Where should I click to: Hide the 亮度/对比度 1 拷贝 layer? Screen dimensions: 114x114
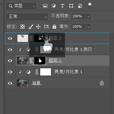point(10,49)
